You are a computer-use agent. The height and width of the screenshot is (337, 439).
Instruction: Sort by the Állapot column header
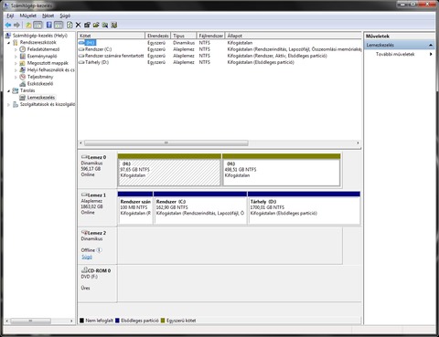pyautogui.click(x=294, y=36)
